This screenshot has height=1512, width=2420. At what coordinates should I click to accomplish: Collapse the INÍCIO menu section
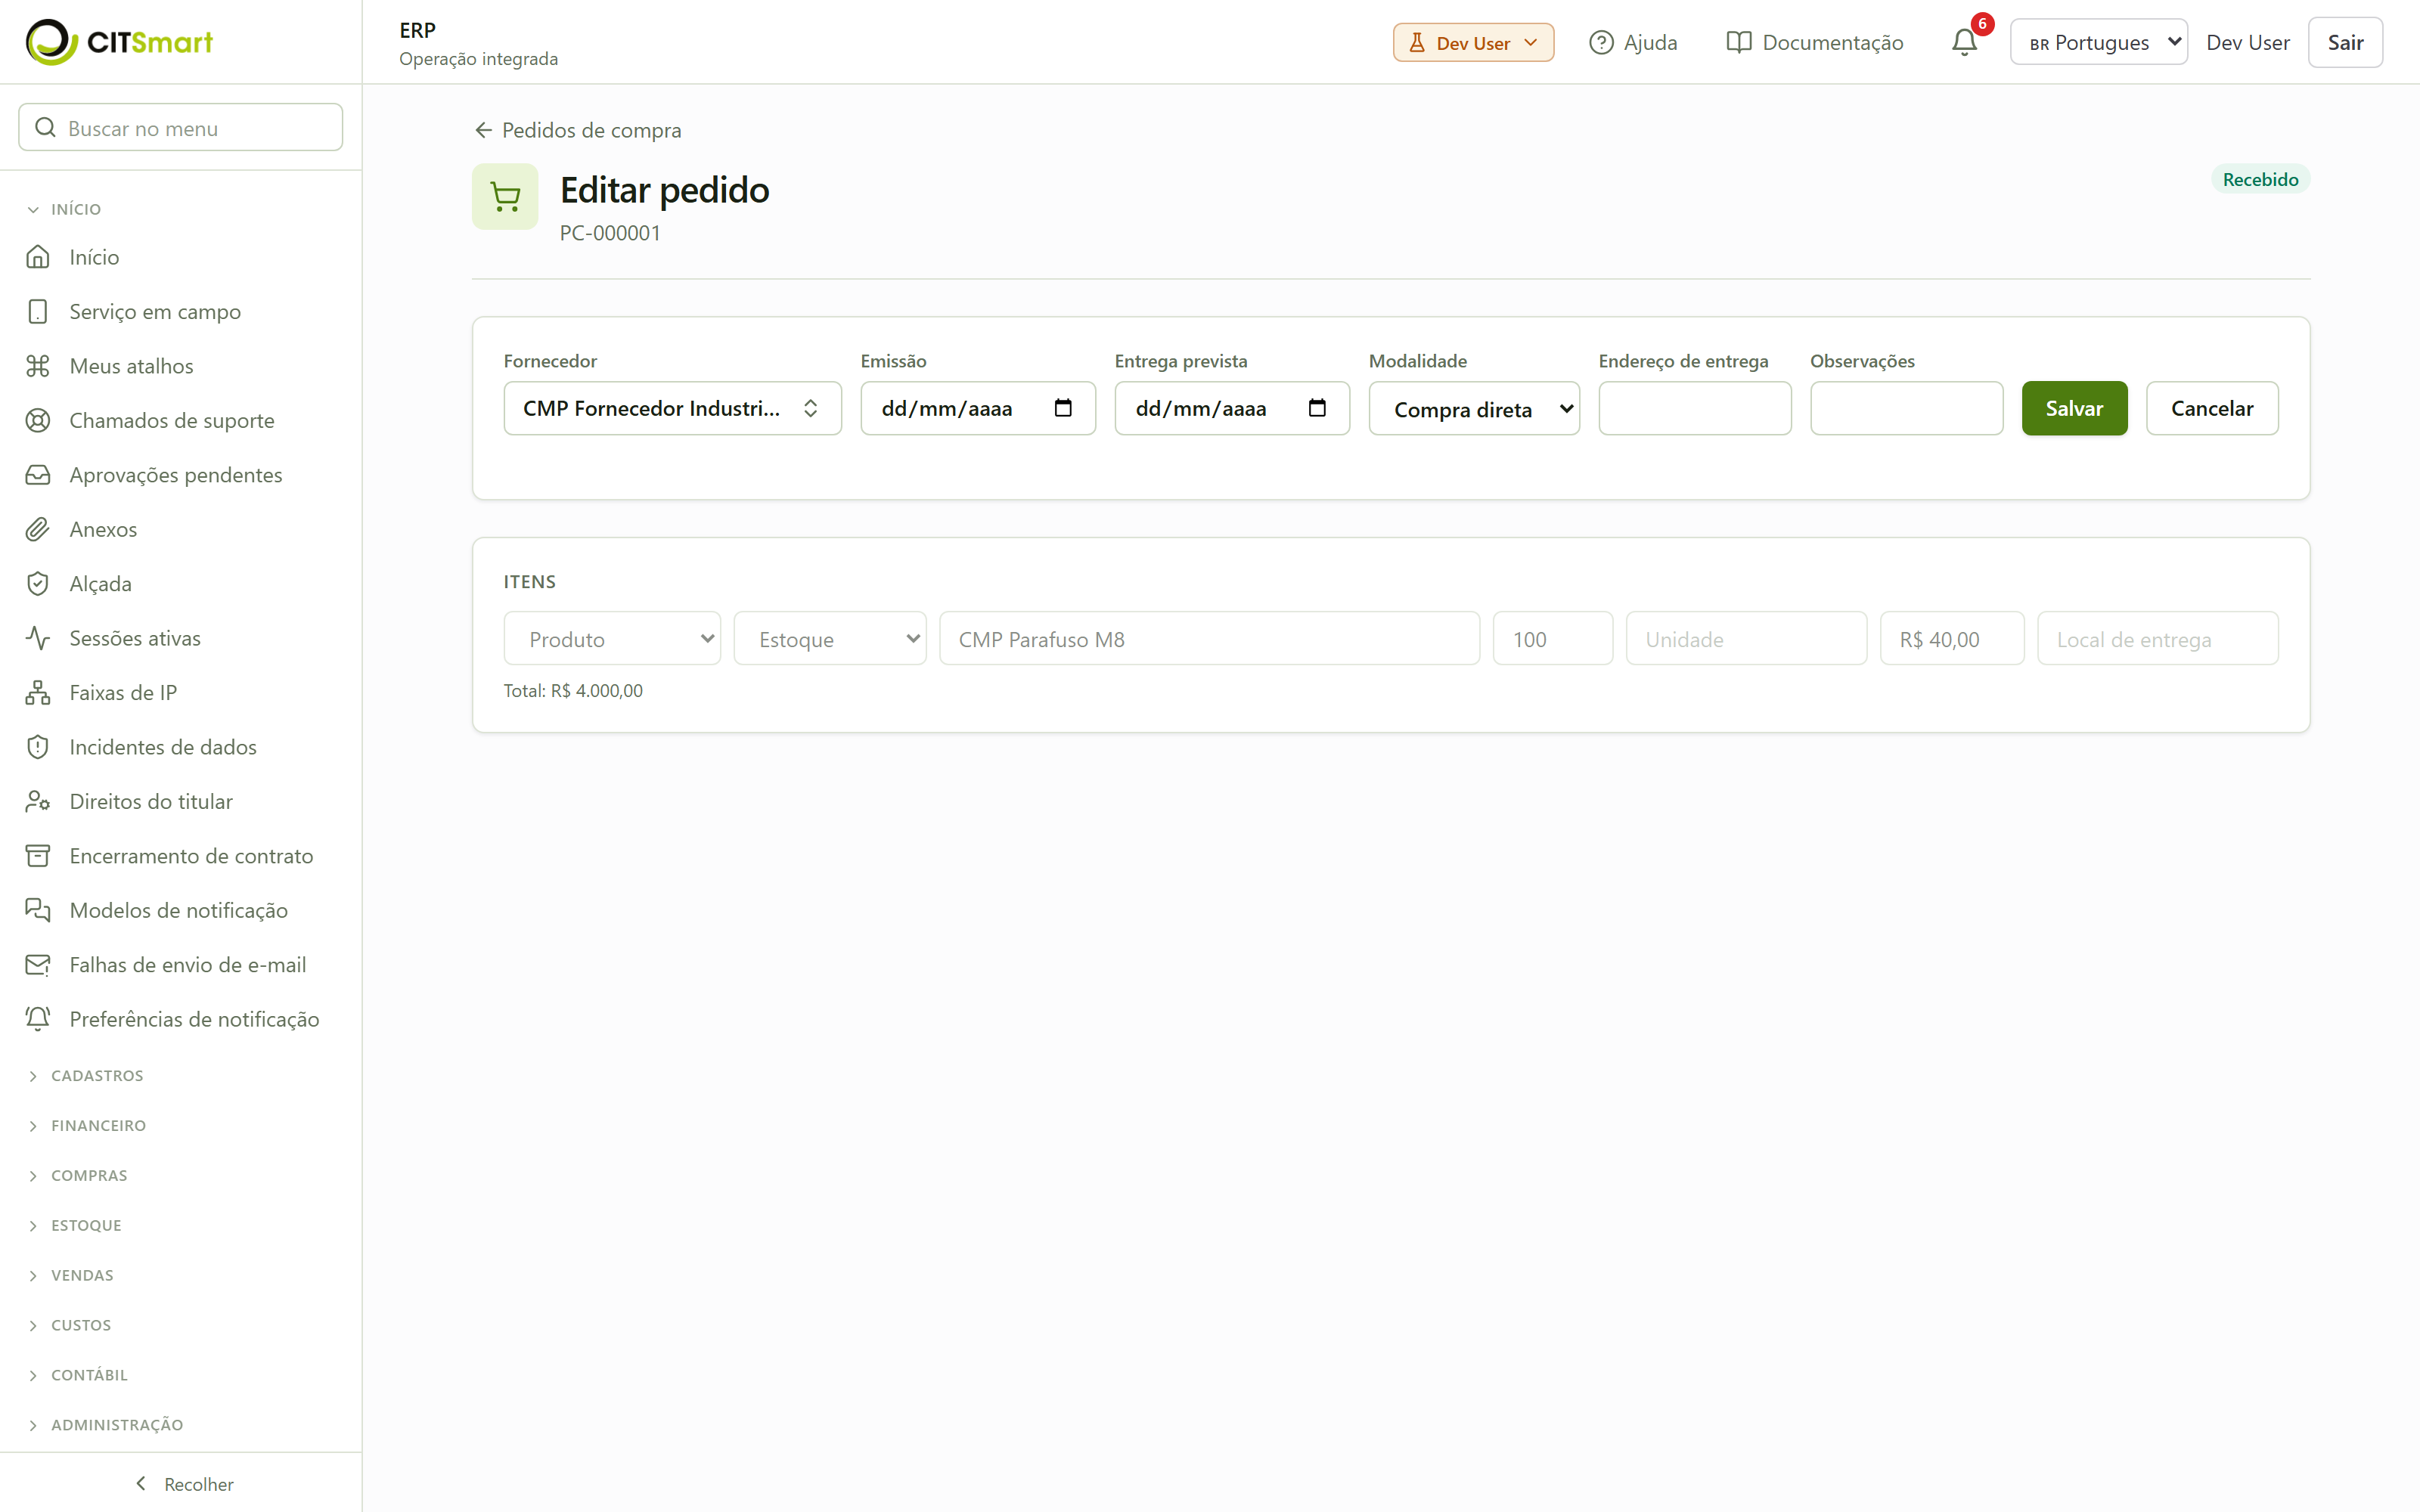(x=76, y=209)
